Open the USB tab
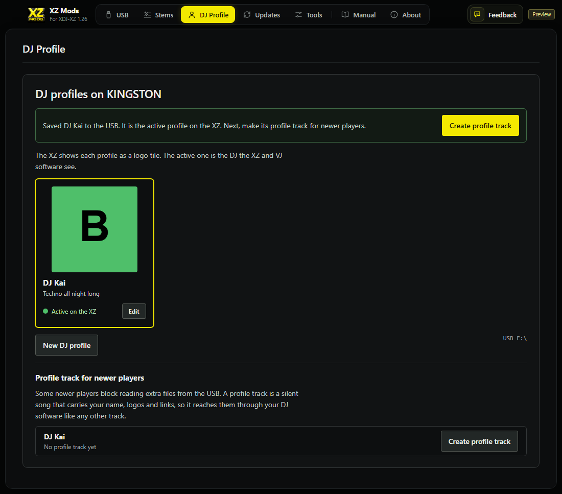 [117, 15]
